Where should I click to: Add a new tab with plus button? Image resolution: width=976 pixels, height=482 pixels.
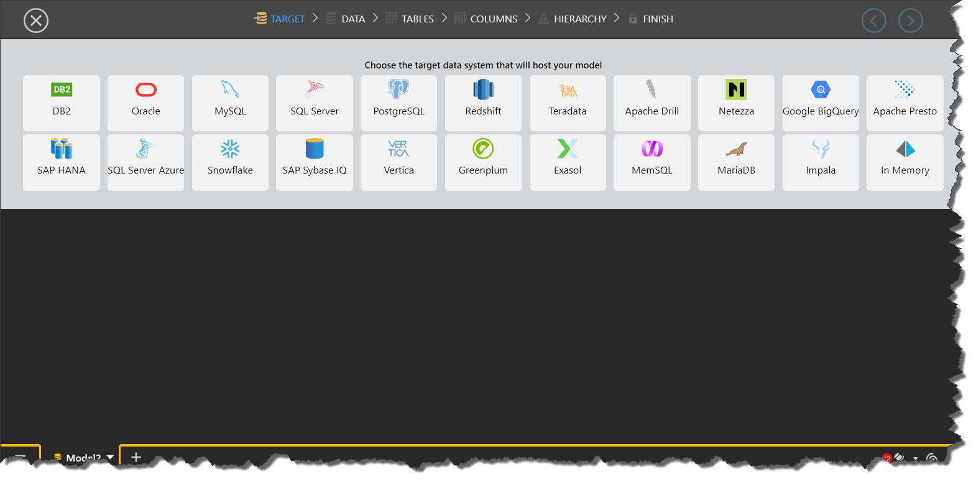coord(136,457)
